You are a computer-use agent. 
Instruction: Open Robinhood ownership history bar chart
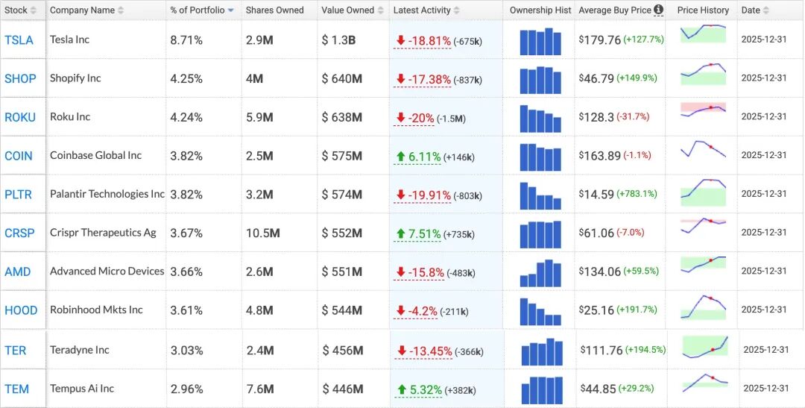(x=540, y=312)
